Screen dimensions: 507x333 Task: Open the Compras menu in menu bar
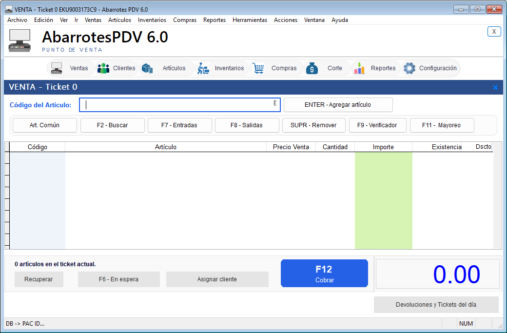185,20
